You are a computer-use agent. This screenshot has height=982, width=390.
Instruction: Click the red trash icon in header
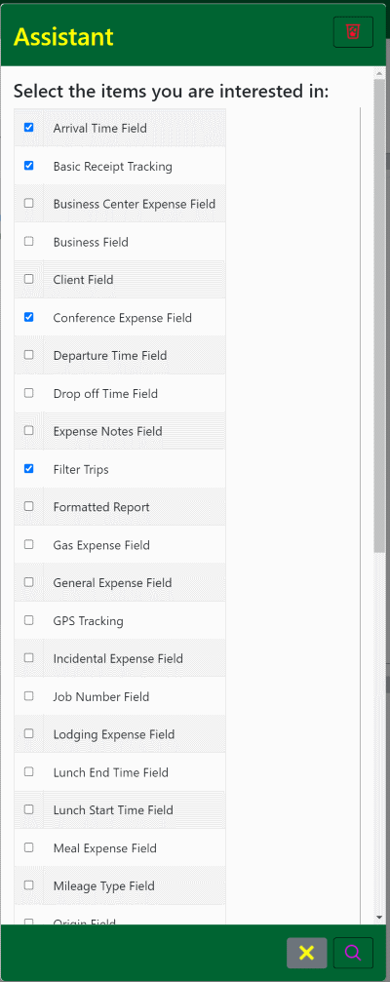point(353,32)
